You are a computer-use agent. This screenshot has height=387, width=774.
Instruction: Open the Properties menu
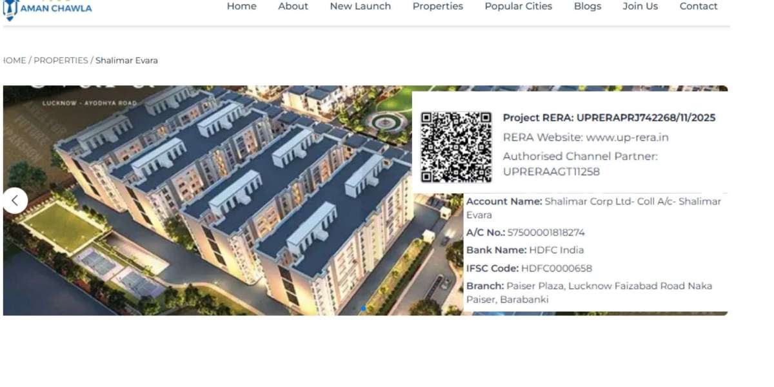click(438, 6)
